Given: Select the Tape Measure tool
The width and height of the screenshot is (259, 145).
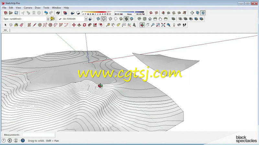Looking at the screenshot, I should [108, 25].
